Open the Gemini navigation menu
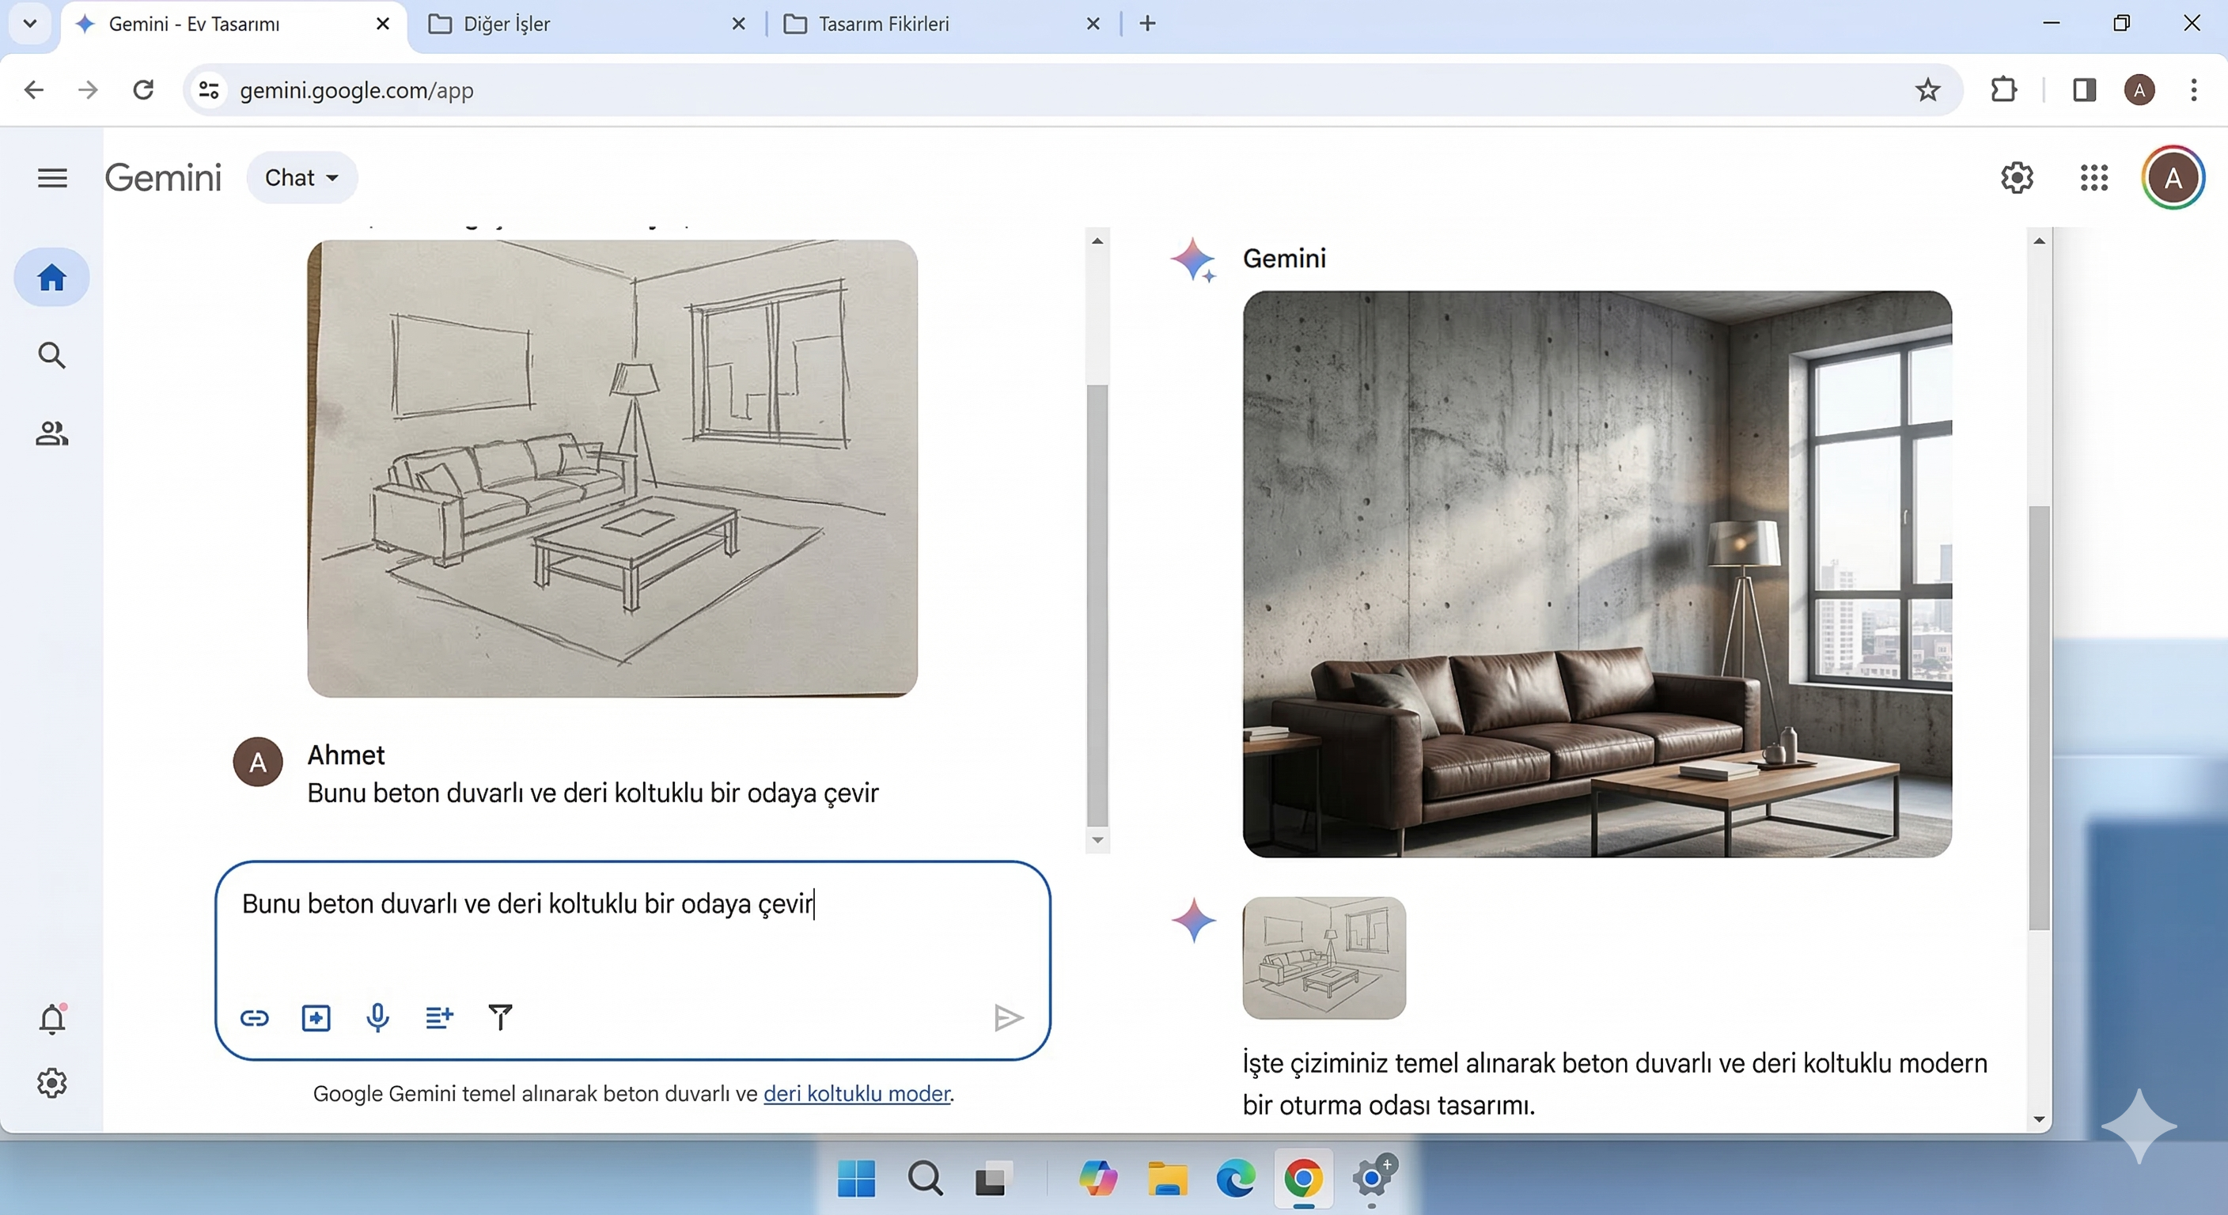Viewport: 2228px width, 1215px height. (x=51, y=177)
